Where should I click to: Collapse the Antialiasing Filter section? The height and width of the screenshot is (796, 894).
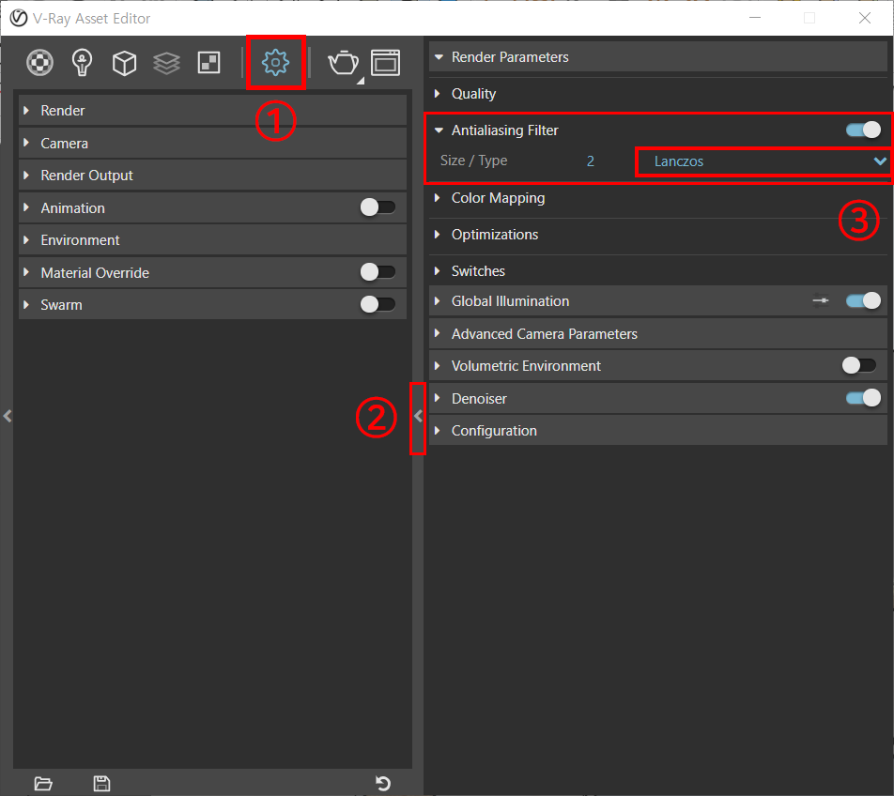click(x=439, y=130)
